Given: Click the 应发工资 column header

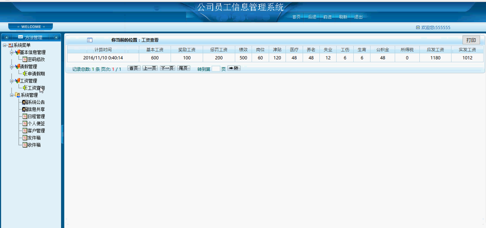Looking at the screenshot, I should coord(436,50).
